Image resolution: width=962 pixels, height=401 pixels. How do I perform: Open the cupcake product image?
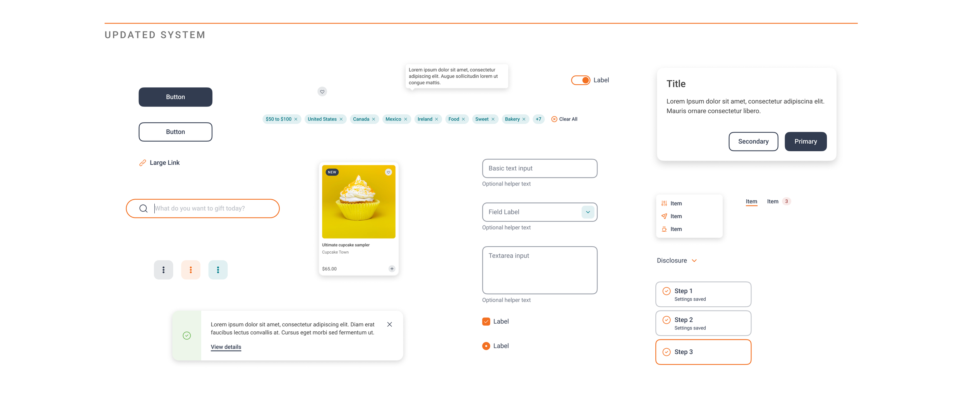(x=359, y=202)
